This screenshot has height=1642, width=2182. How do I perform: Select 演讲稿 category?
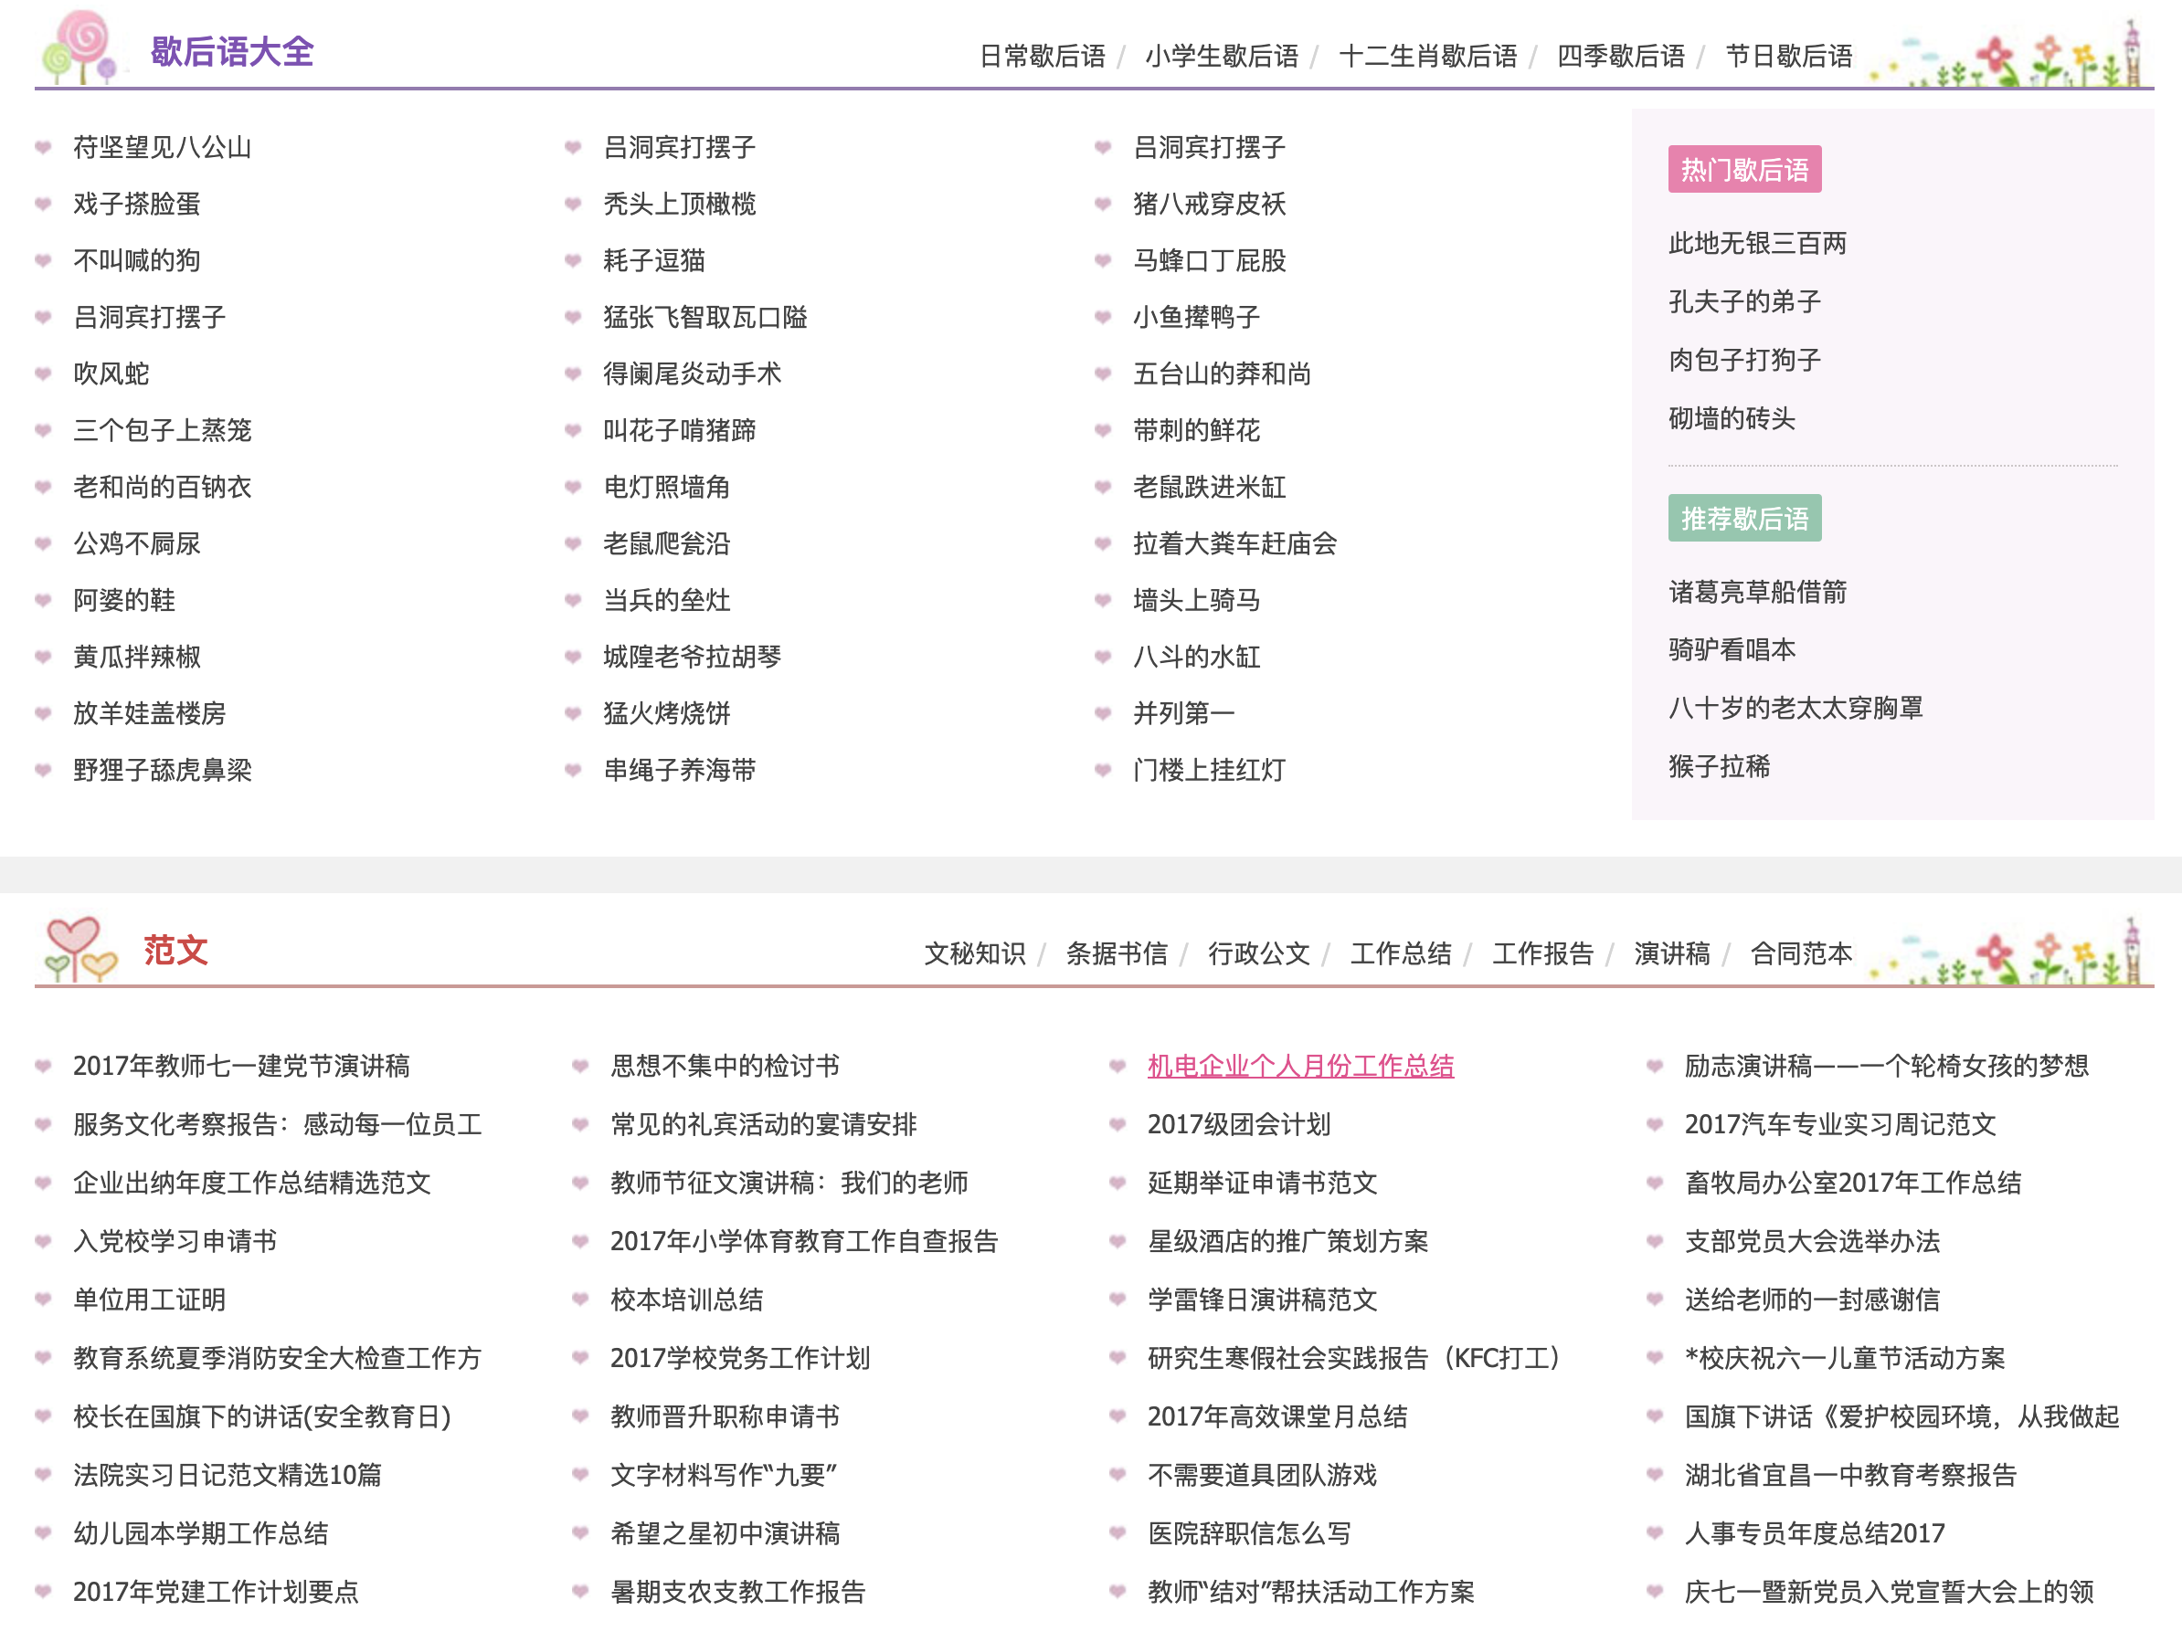point(1672,953)
